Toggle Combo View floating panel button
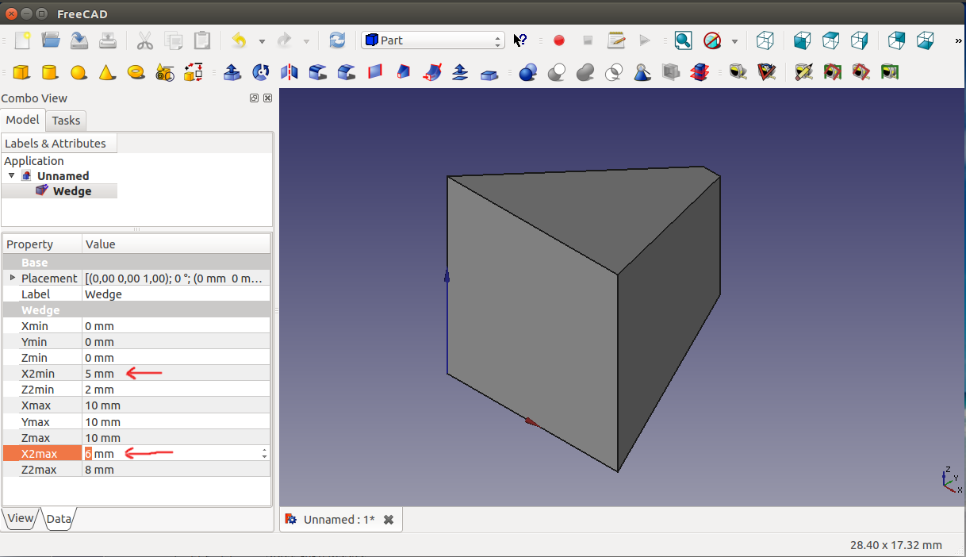This screenshot has height=557, width=966. [254, 98]
